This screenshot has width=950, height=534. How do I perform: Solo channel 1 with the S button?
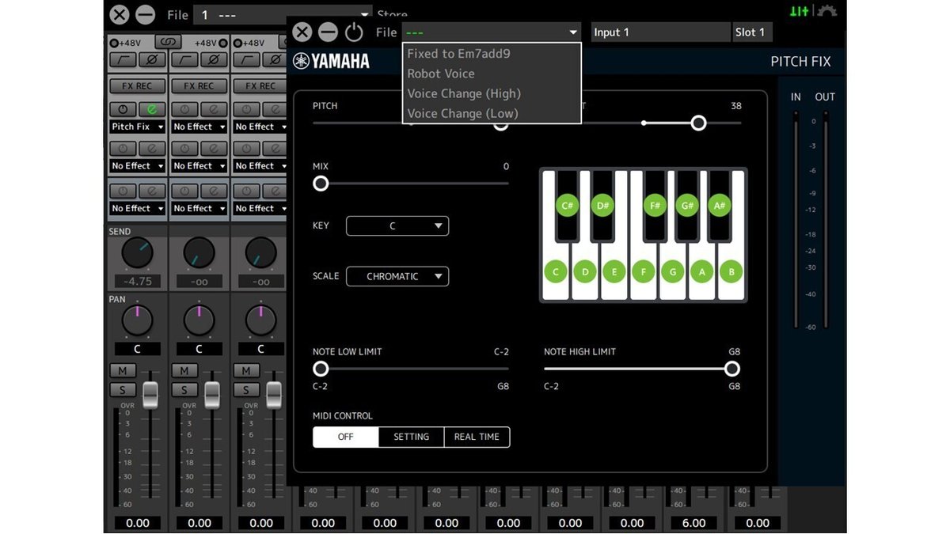[123, 390]
